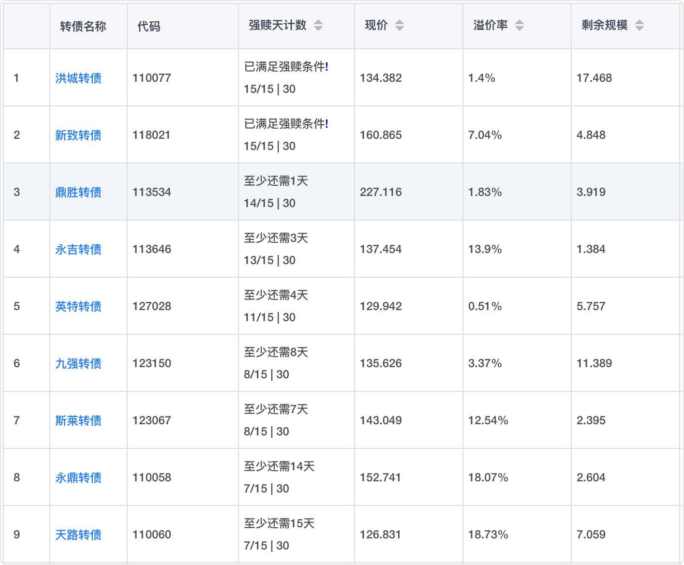
Task: Select the 英特转债 link
Action: point(78,306)
